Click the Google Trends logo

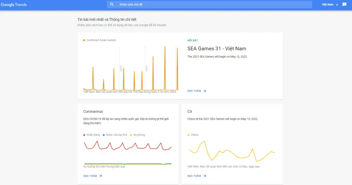click(14, 4)
